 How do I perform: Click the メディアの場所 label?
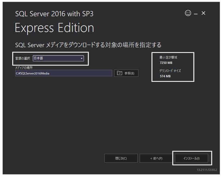pos(24,68)
